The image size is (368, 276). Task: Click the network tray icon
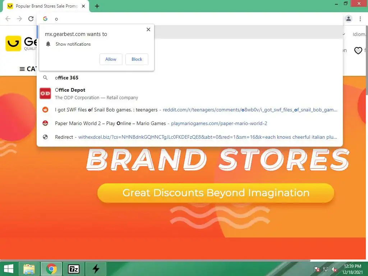point(326,269)
